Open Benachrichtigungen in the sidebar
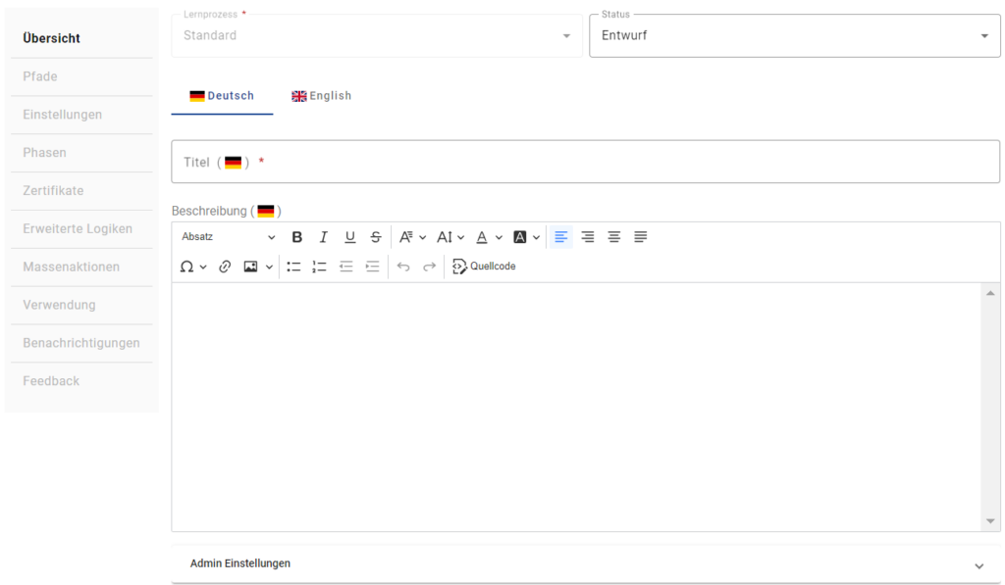Screen dimensions: 1005x585 [x=81, y=343]
